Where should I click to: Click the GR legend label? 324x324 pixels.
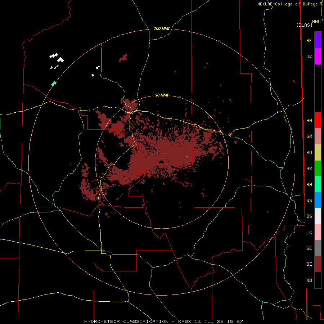pyautogui.click(x=309, y=136)
